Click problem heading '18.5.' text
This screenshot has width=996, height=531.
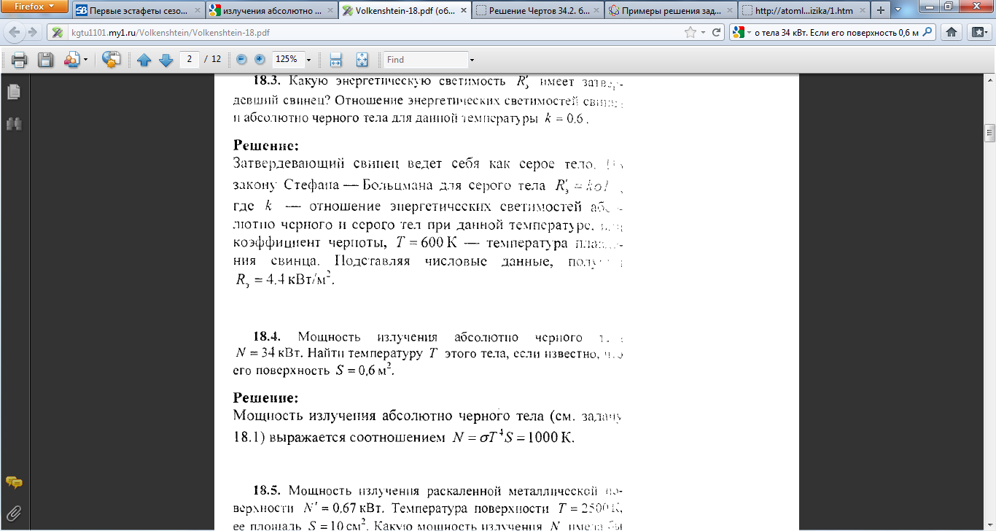[x=266, y=490]
